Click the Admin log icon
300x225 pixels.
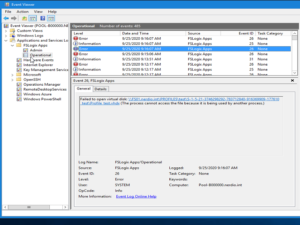(x=25, y=50)
